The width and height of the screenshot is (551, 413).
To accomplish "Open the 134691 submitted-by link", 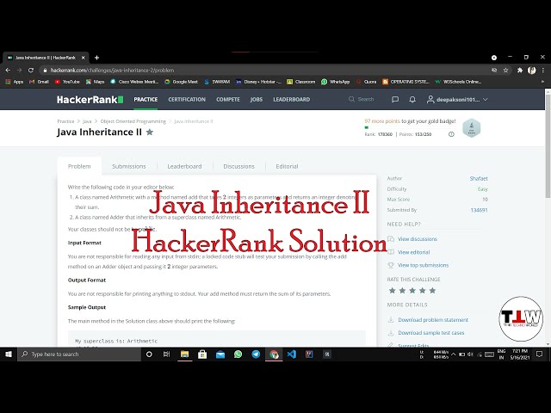I will 479,210.
